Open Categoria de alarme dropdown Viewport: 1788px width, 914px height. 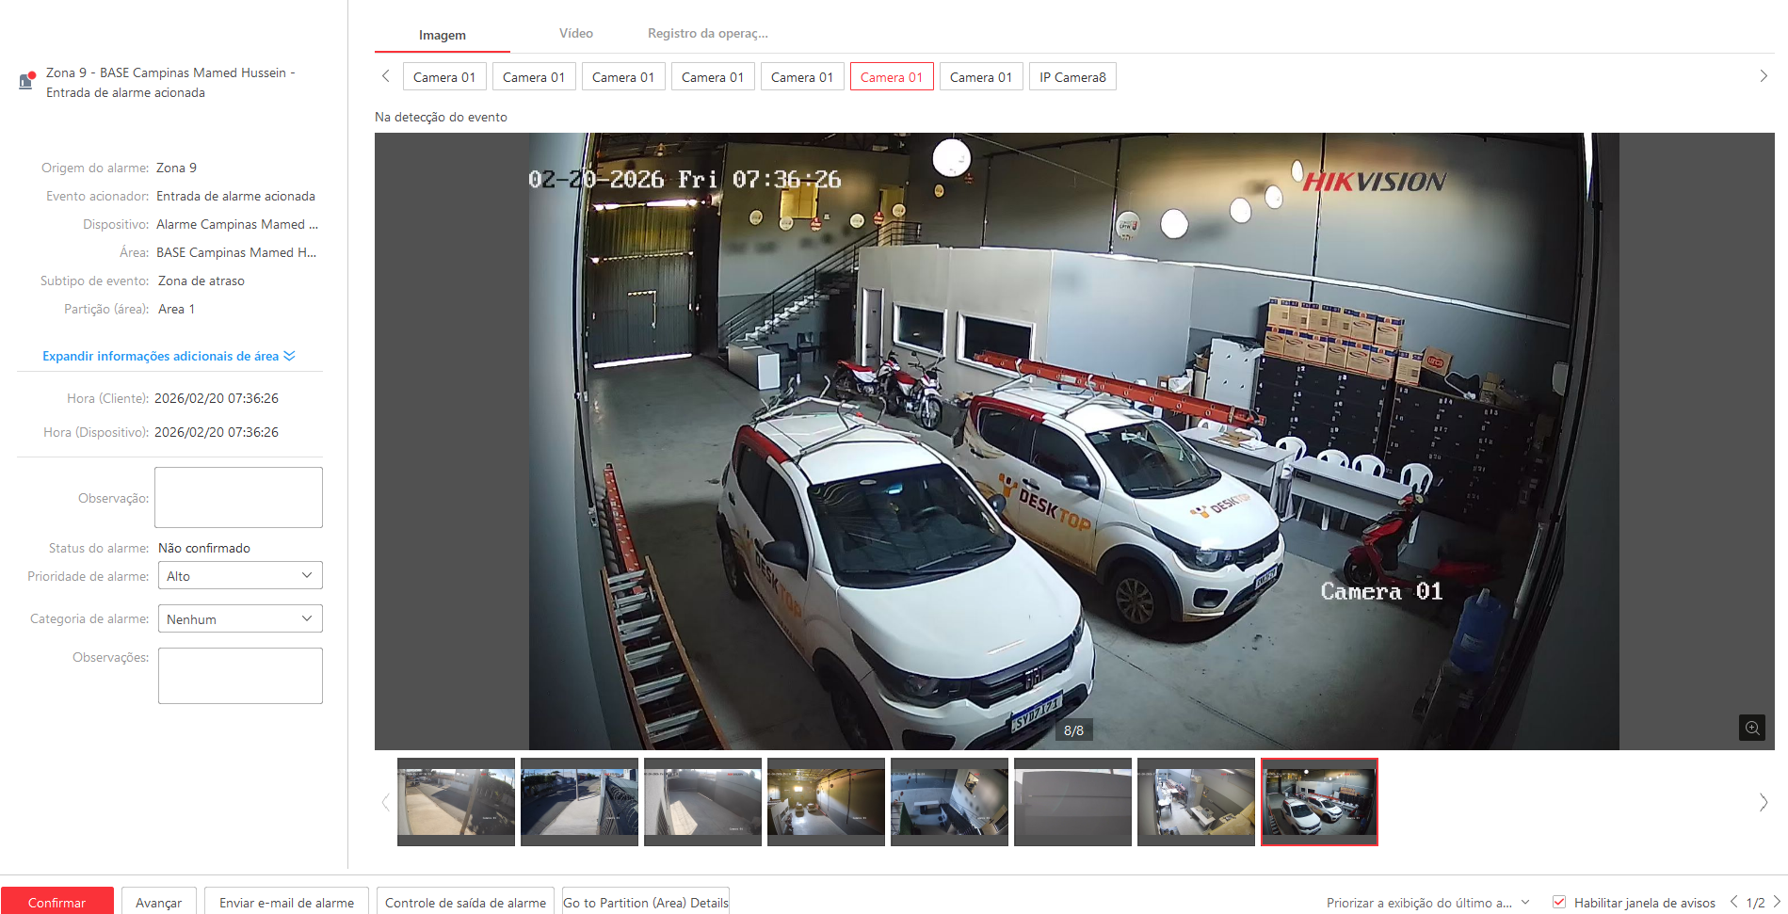coord(240,619)
